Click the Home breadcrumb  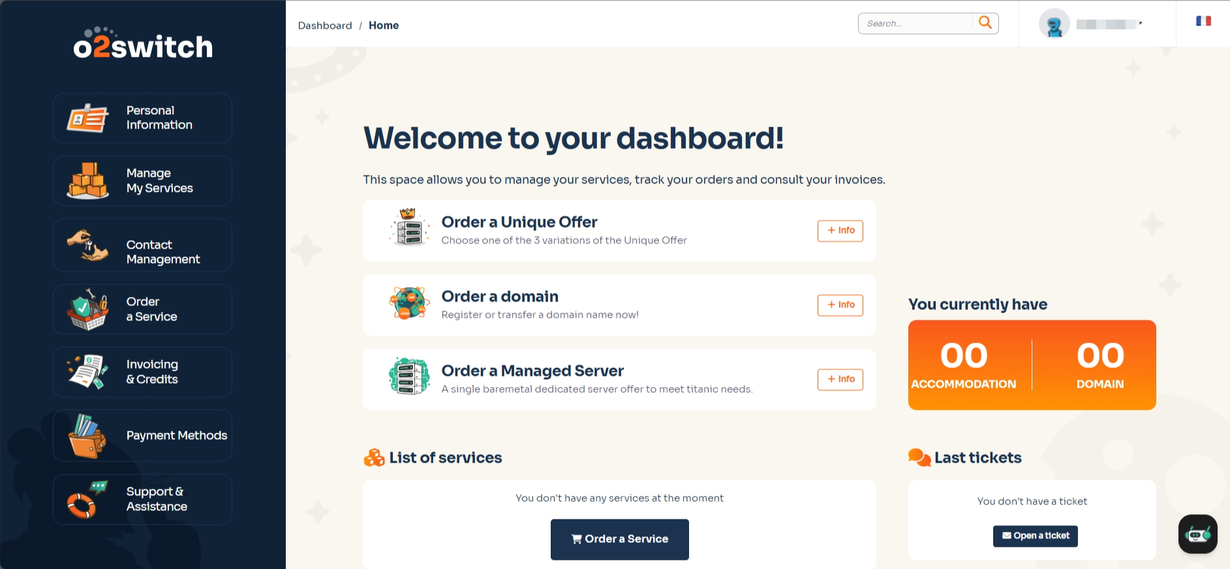click(x=384, y=25)
